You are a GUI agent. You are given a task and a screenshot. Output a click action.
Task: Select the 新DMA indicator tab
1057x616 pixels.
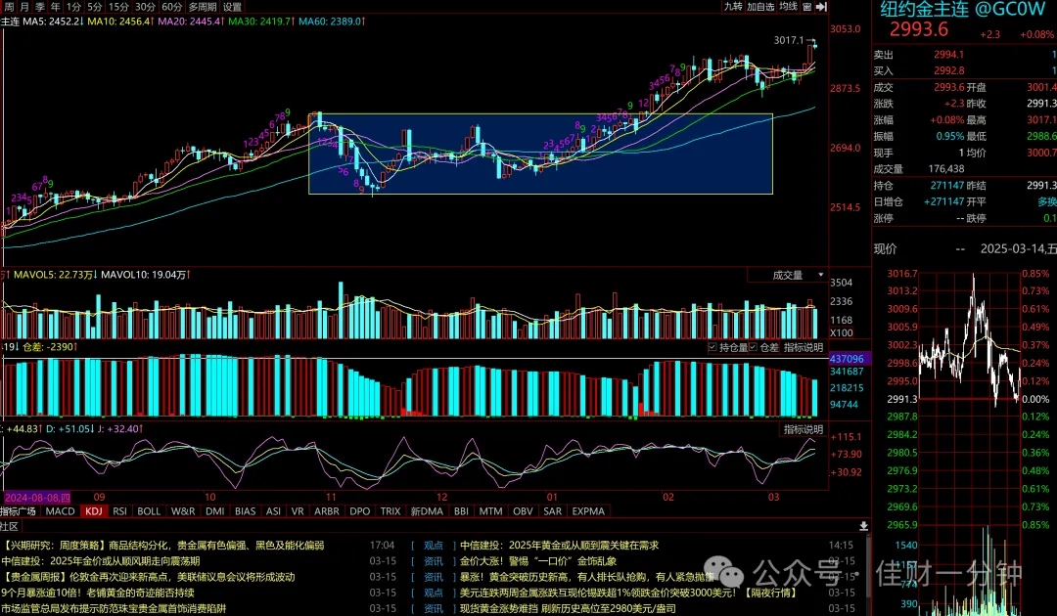(427, 511)
